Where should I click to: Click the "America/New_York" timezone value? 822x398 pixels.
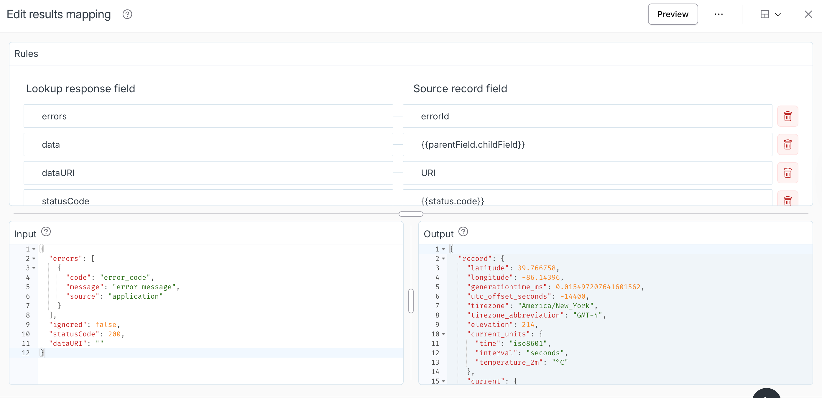pyautogui.click(x=555, y=306)
